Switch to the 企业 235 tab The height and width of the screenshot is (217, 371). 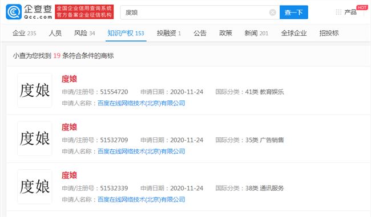25,33
